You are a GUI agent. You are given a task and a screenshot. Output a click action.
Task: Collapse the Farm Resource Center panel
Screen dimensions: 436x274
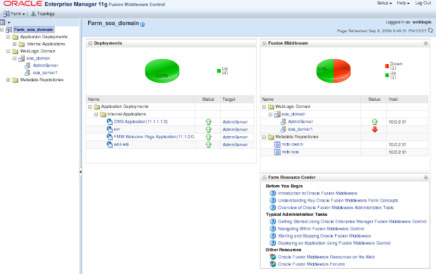point(265,178)
